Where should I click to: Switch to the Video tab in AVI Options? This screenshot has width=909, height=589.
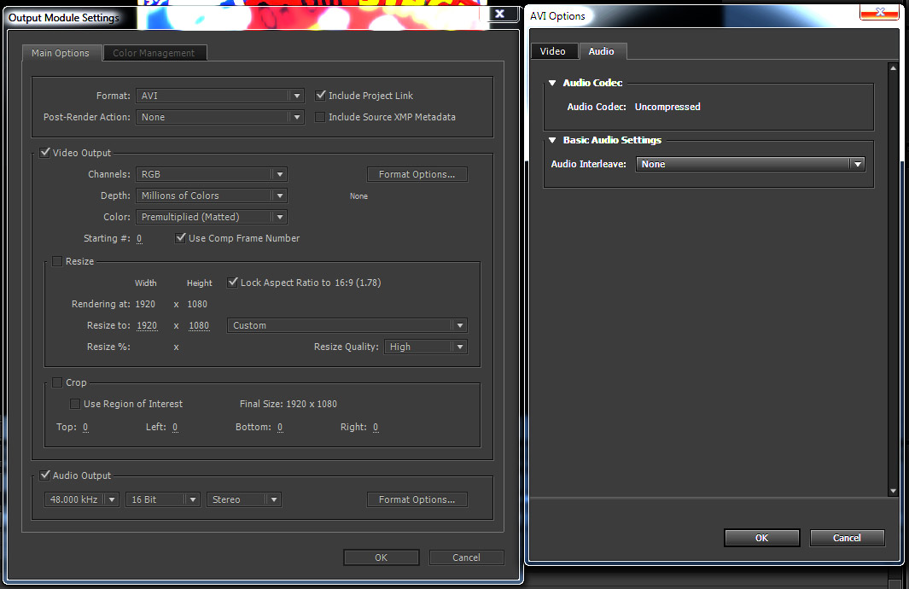click(552, 51)
